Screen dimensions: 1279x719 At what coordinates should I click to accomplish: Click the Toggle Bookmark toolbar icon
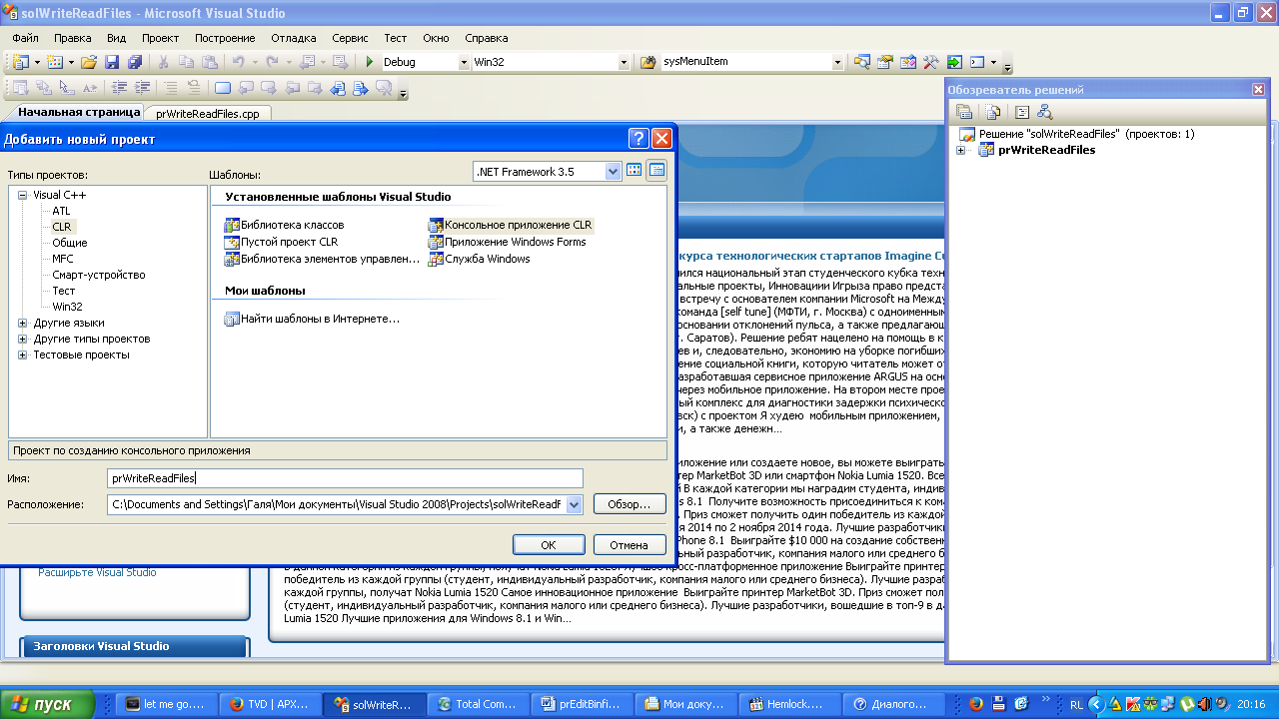[x=222, y=88]
